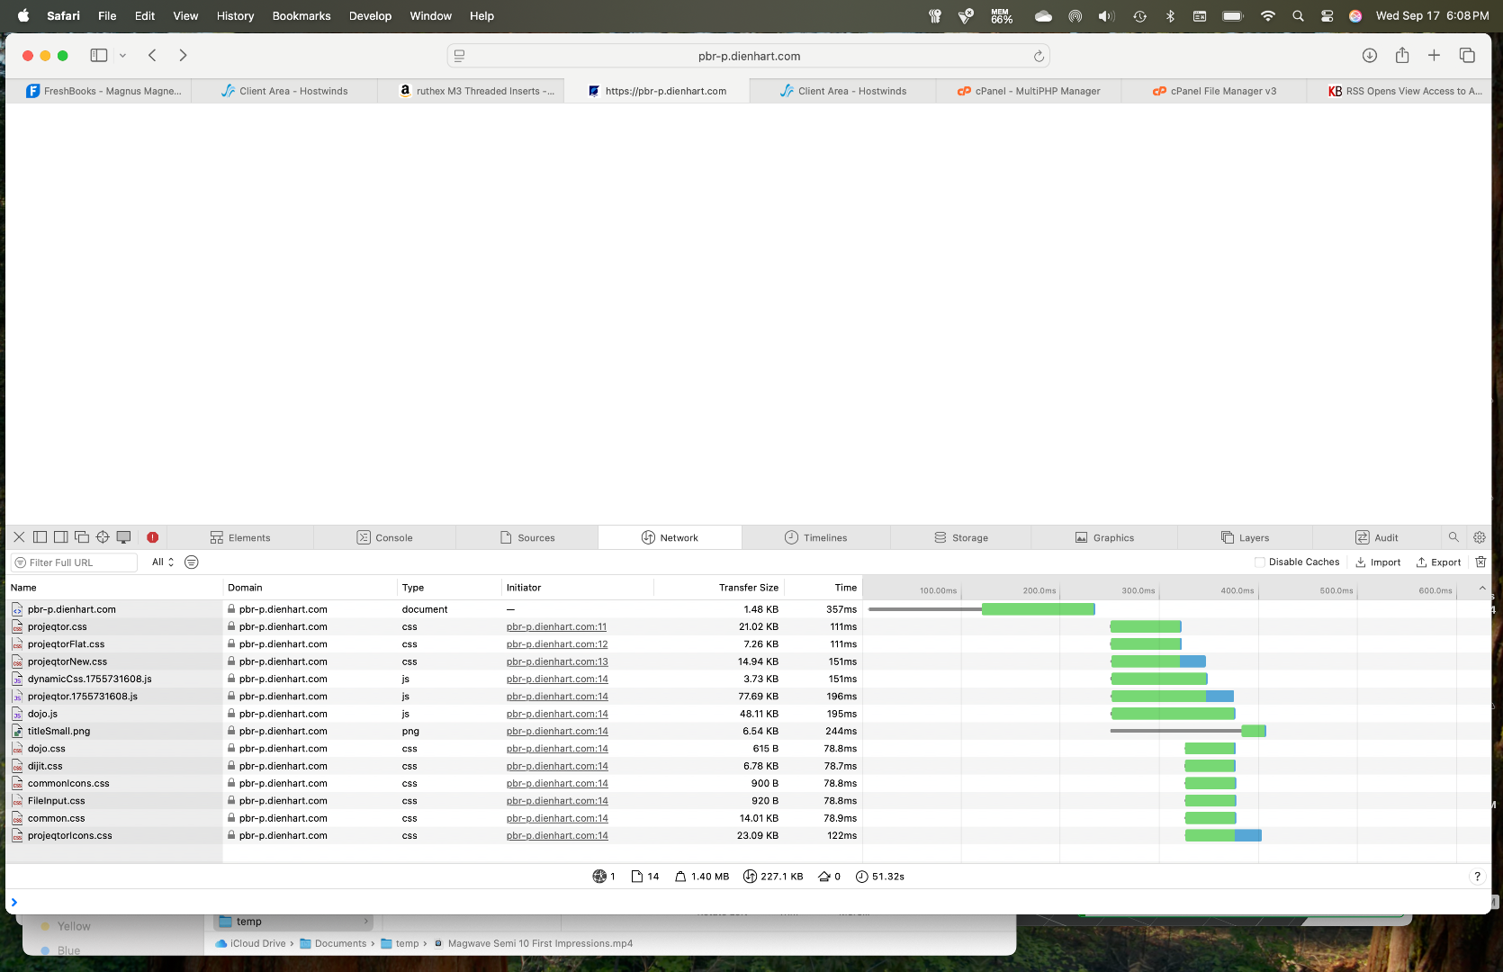Click the Export button
The image size is (1503, 972).
[x=1438, y=562]
